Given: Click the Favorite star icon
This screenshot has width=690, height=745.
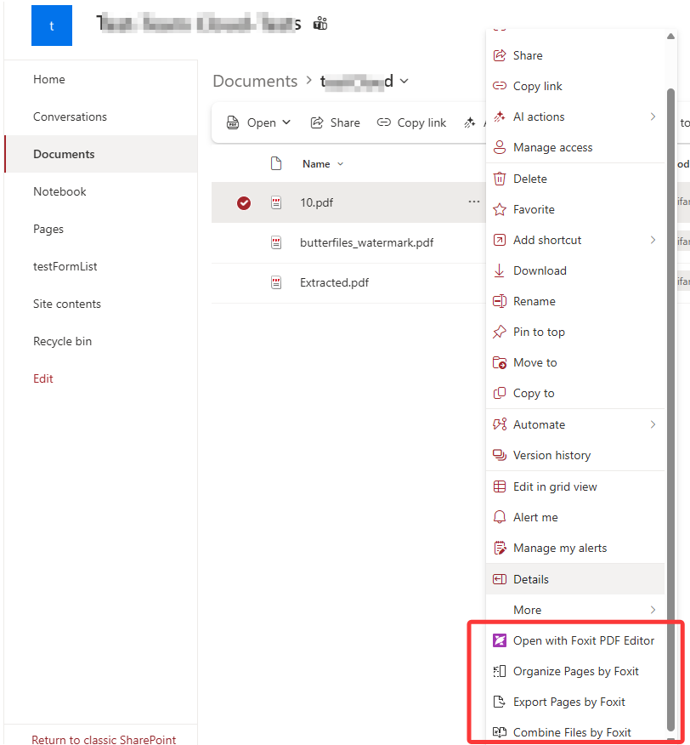Looking at the screenshot, I should pos(499,209).
